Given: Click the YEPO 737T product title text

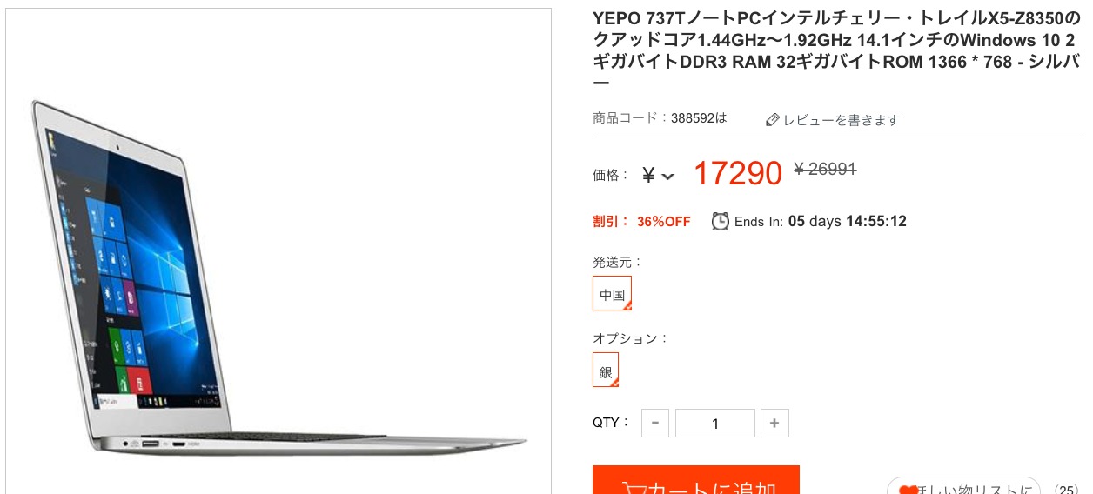Looking at the screenshot, I should [836, 50].
